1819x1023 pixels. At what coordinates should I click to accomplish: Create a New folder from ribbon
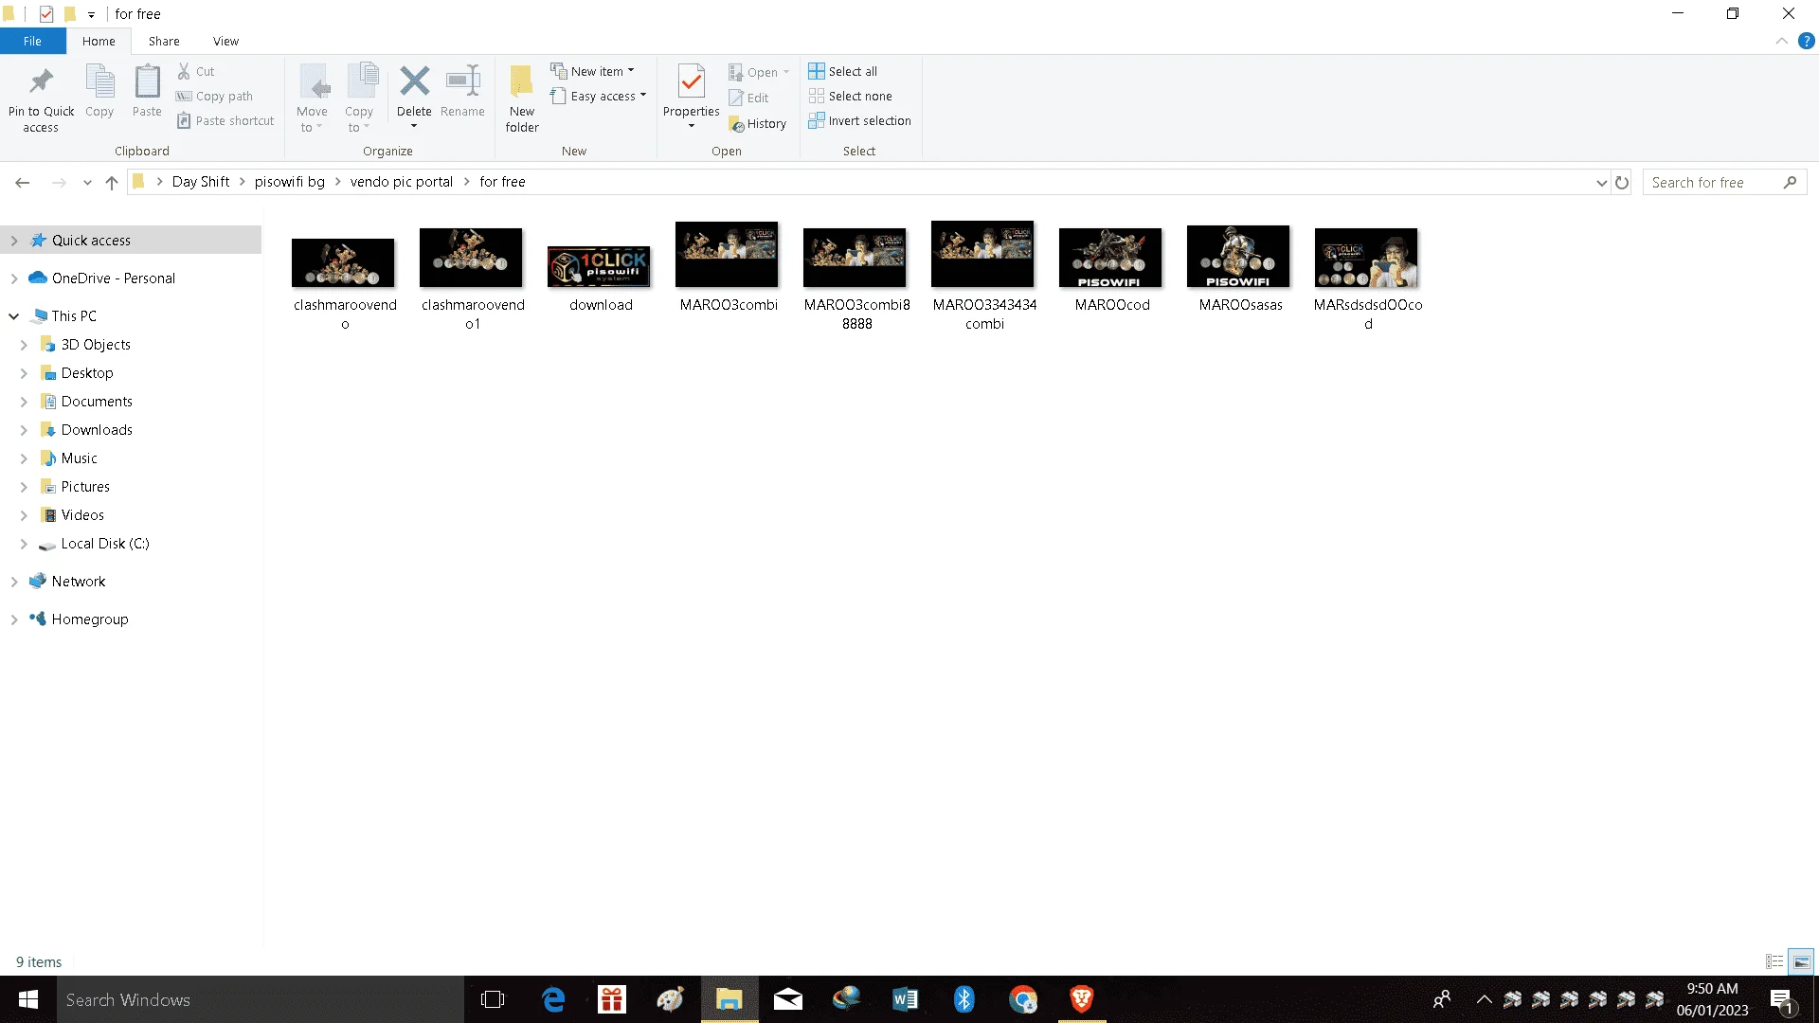(x=521, y=99)
